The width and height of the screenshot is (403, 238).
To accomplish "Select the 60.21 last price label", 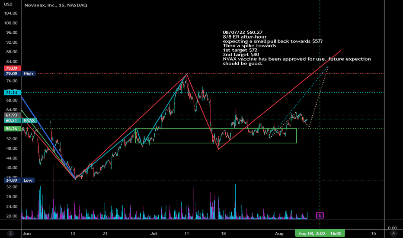I will pos(12,120).
